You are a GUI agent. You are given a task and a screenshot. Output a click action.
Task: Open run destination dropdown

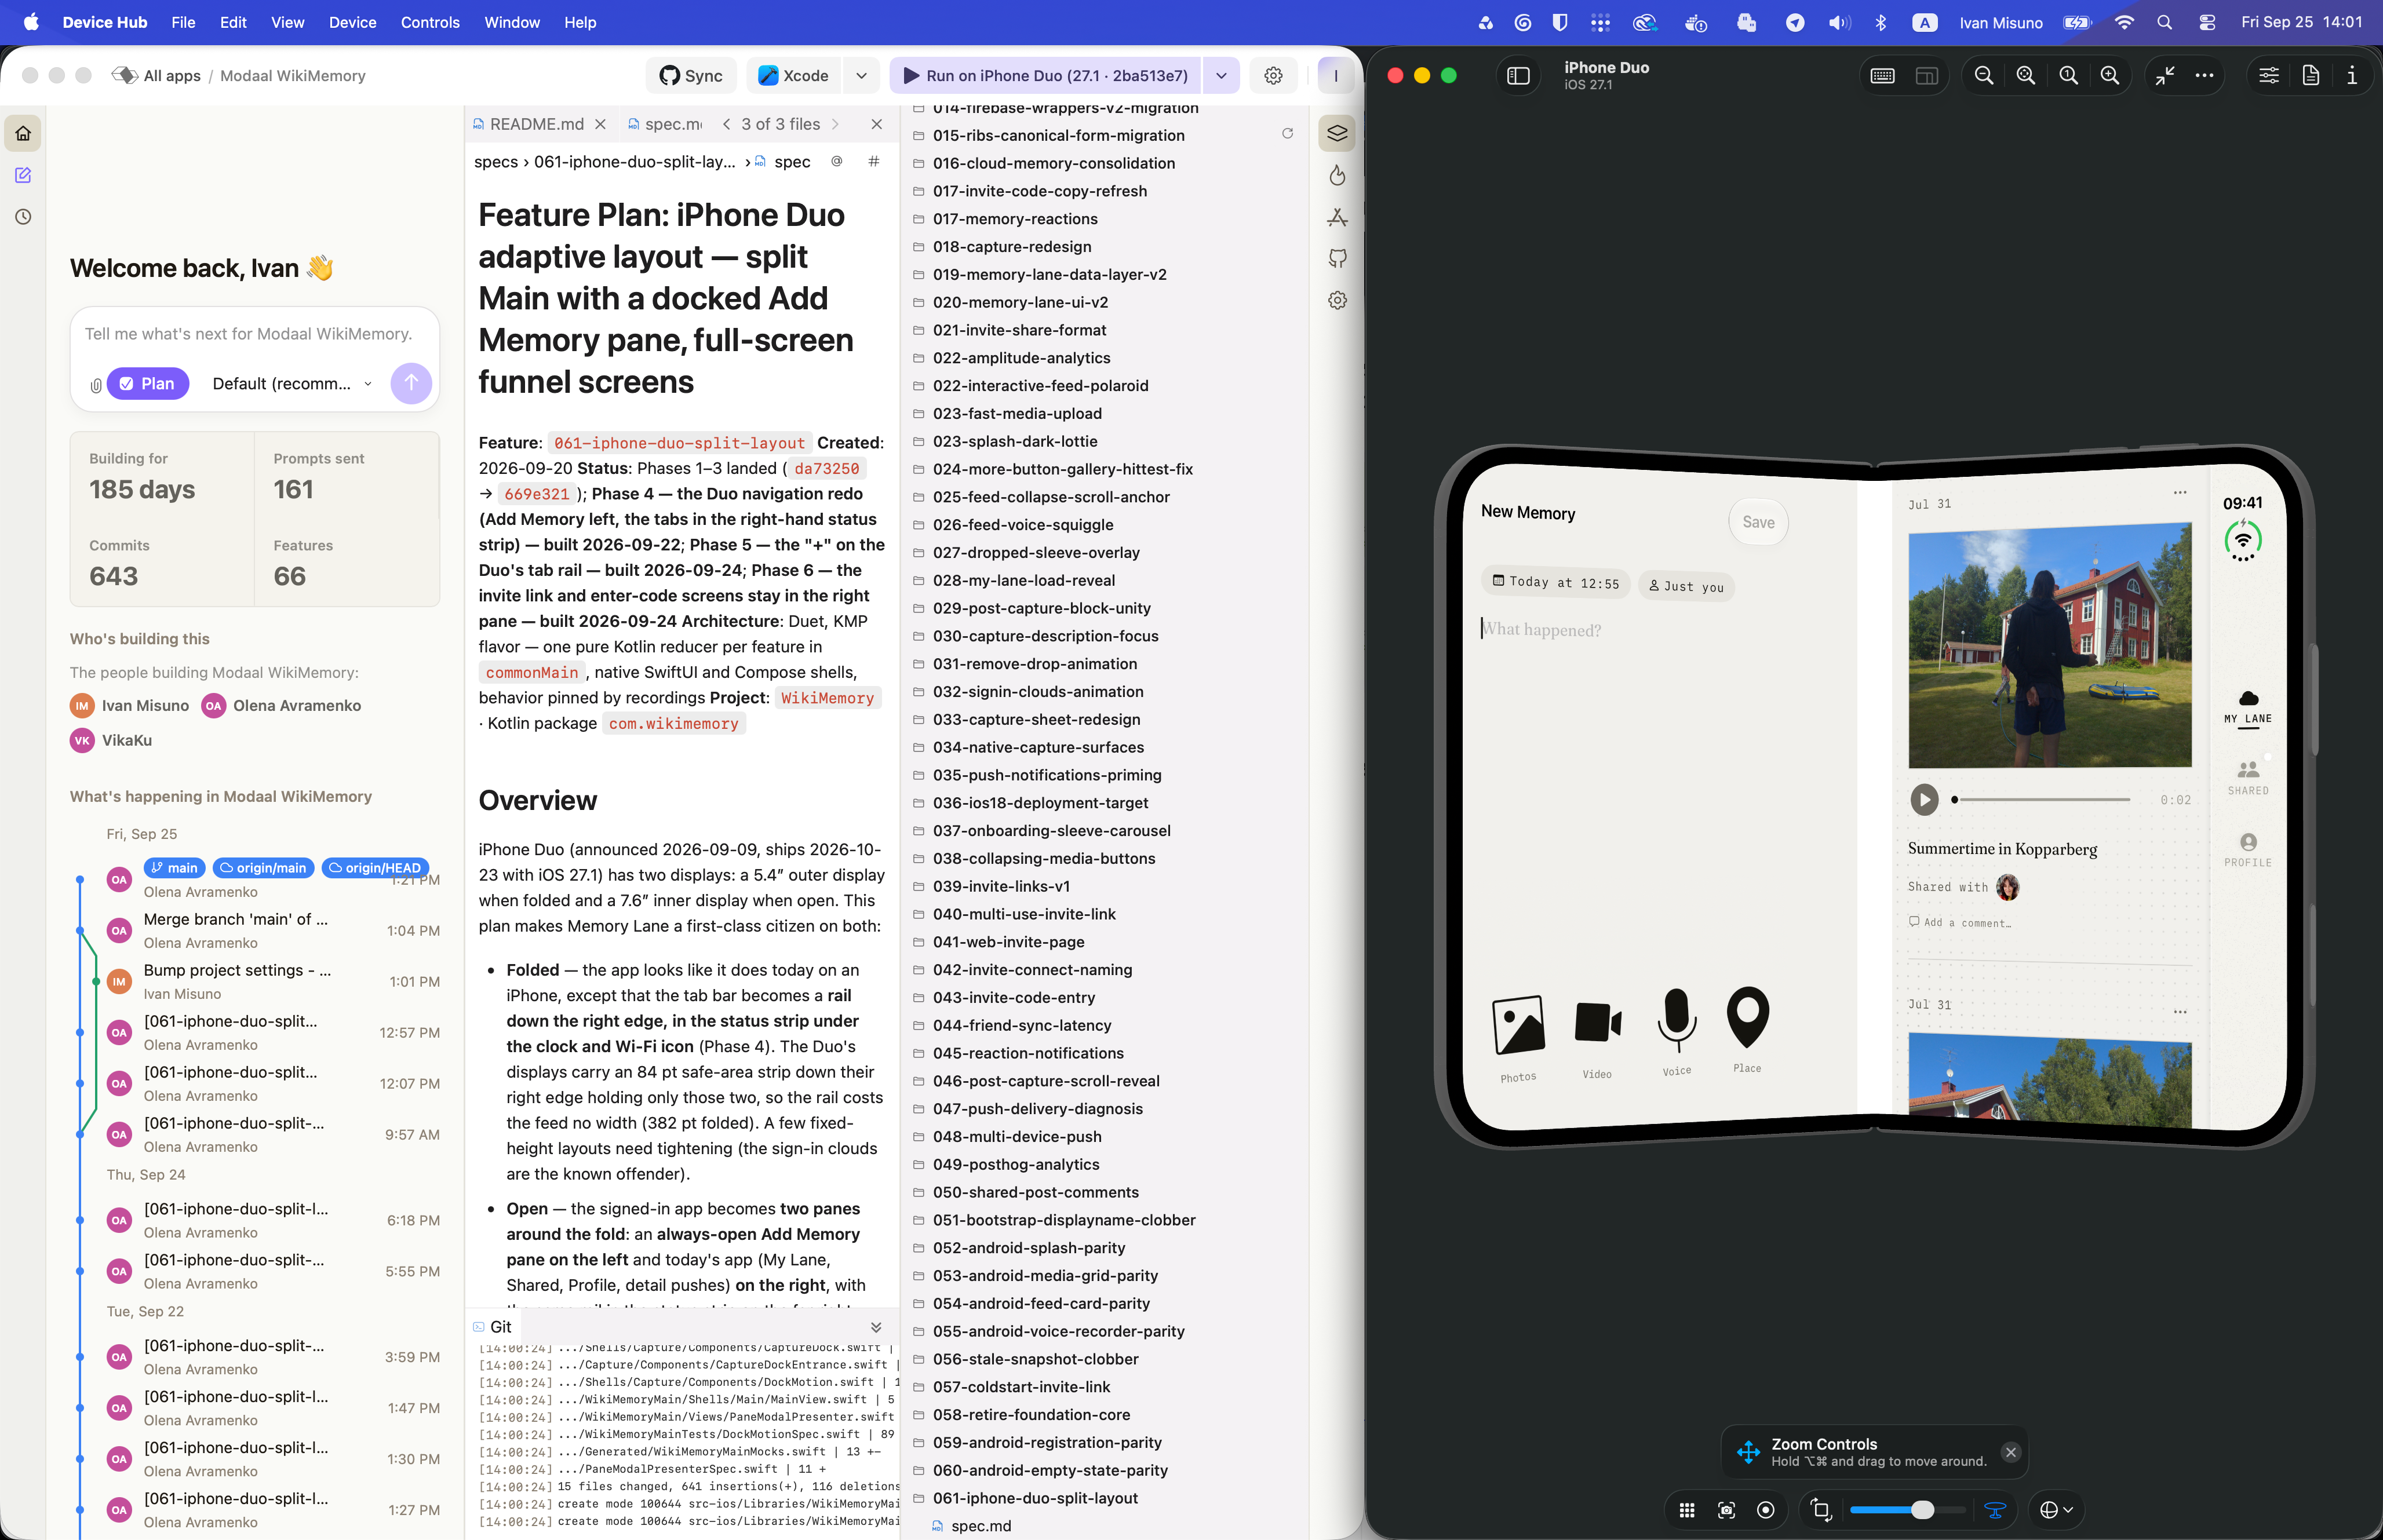click(1221, 75)
